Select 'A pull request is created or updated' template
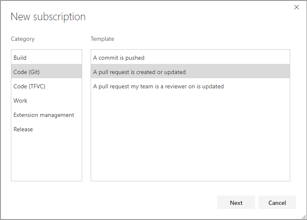This screenshot has height=220, width=307. (x=190, y=72)
